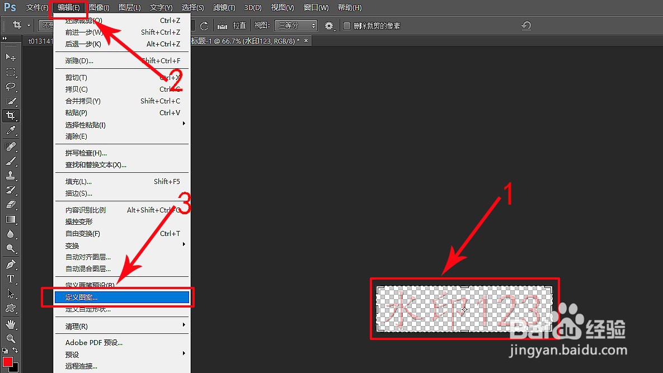Open the 3D menu

253,8
